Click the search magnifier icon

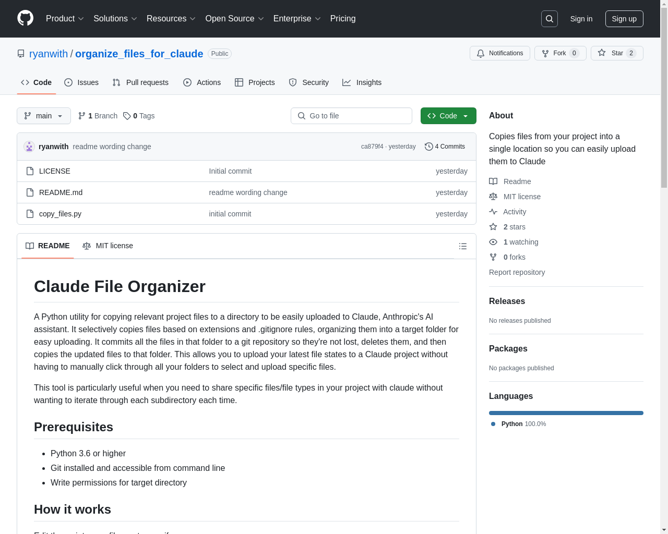550,19
